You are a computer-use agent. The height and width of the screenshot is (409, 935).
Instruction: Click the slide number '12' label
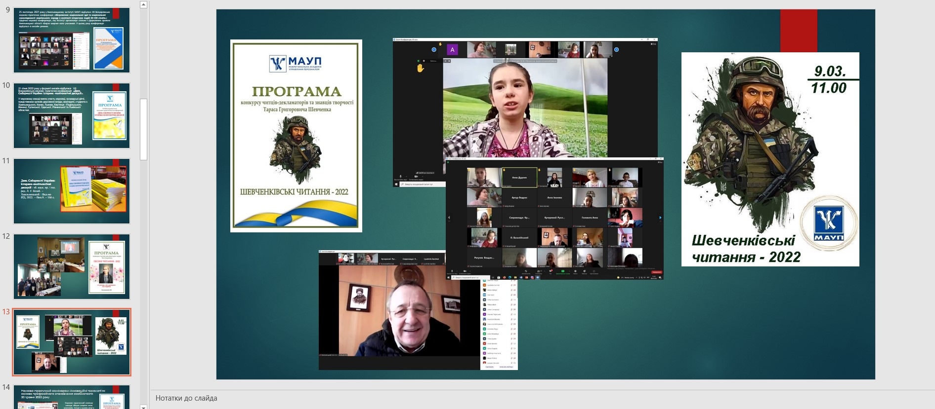click(x=6, y=236)
